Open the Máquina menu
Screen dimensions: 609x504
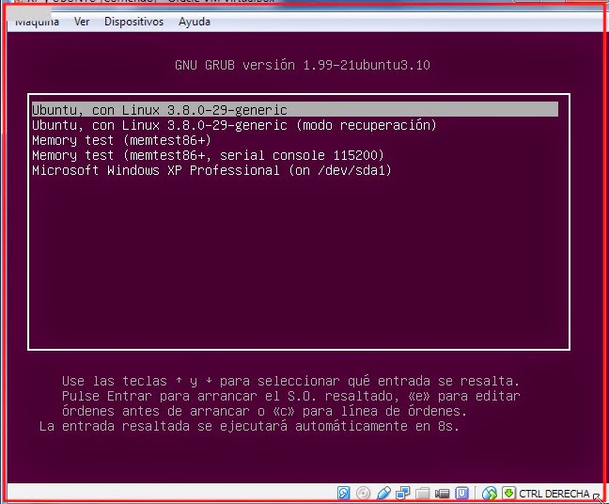coord(38,22)
